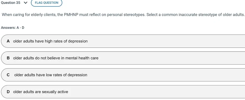Click the text 'older adults are sexually active'

tap(41, 92)
